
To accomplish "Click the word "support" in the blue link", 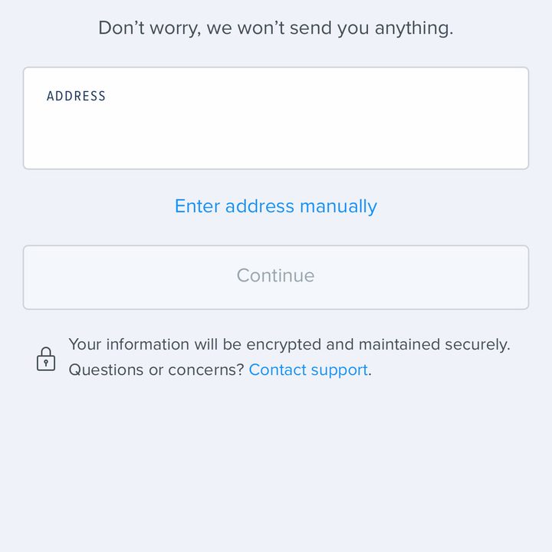I will click(340, 371).
